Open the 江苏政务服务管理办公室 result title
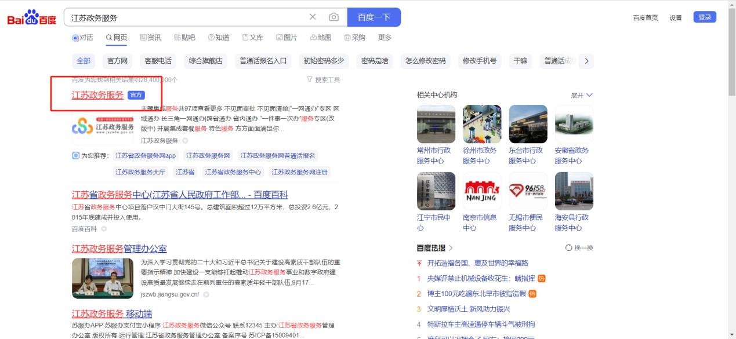Viewport: 736px width, 339px height. click(x=119, y=249)
